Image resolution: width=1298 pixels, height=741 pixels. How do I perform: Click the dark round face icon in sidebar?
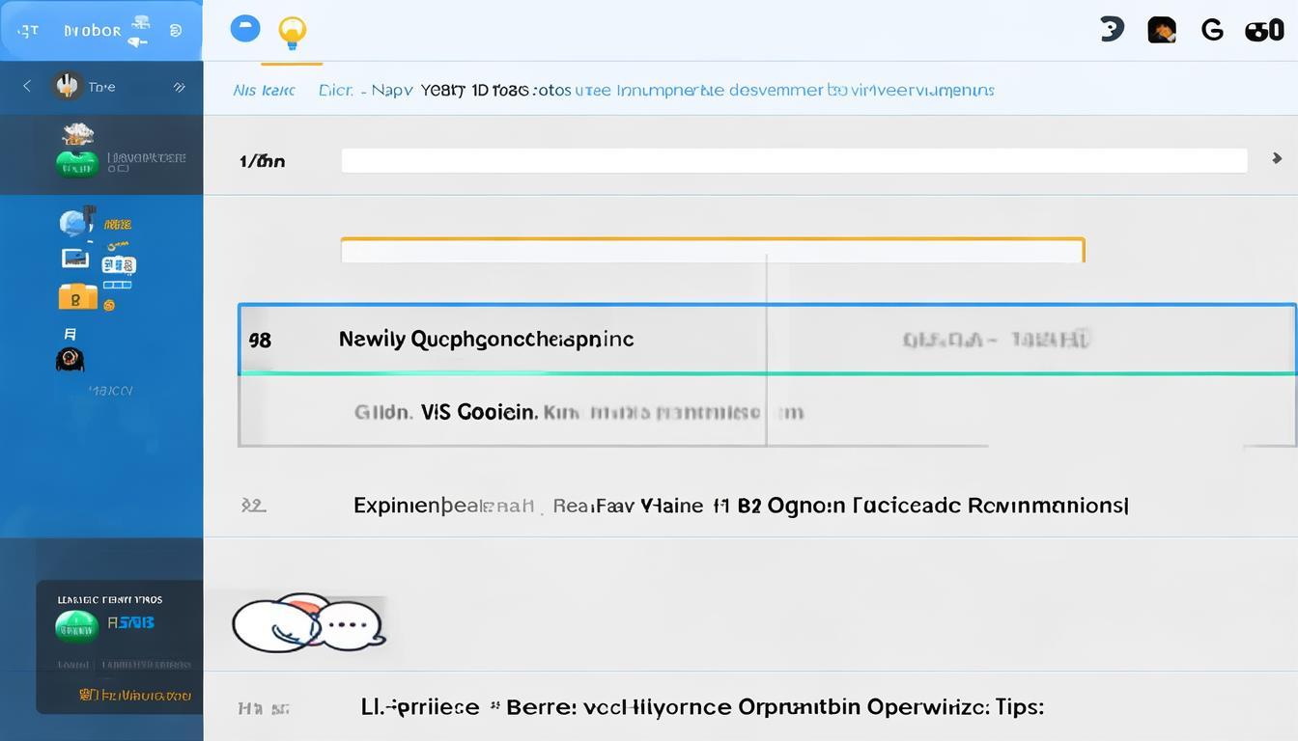(x=71, y=360)
